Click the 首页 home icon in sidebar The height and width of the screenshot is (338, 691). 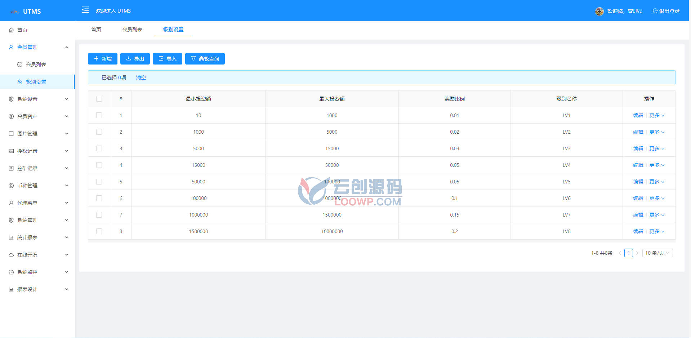(x=11, y=30)
